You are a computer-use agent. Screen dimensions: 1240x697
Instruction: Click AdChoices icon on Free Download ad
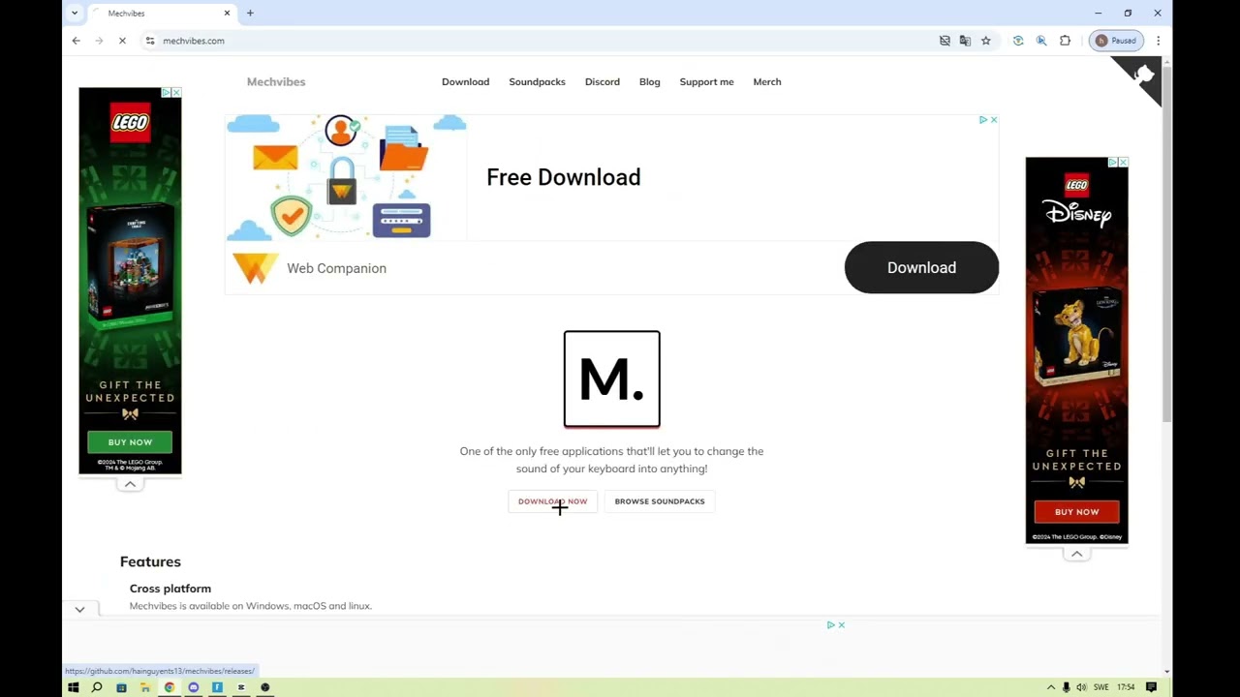[x=982, y=120]
